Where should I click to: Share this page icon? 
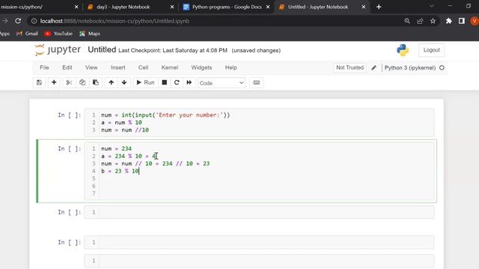pos(420,21)
